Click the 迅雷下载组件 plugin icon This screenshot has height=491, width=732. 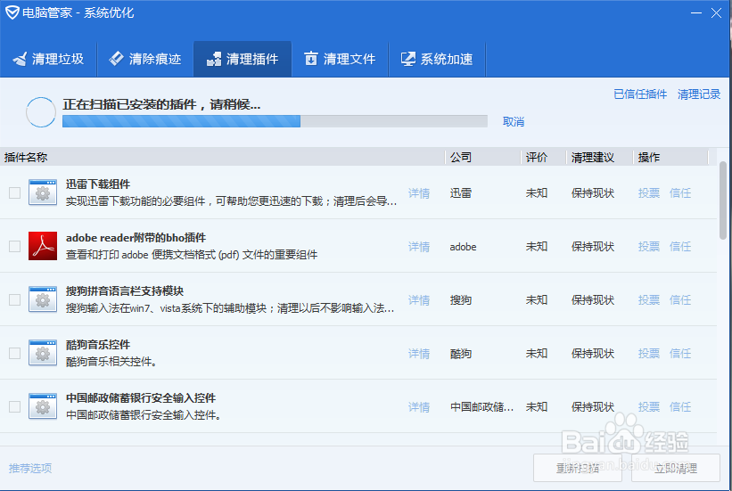coord(43,192)
